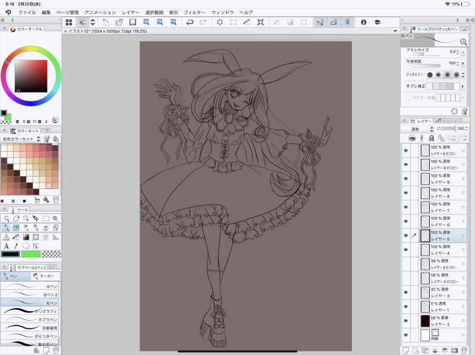Expand 手ブレ補正 options arrow

click(463, 87)
